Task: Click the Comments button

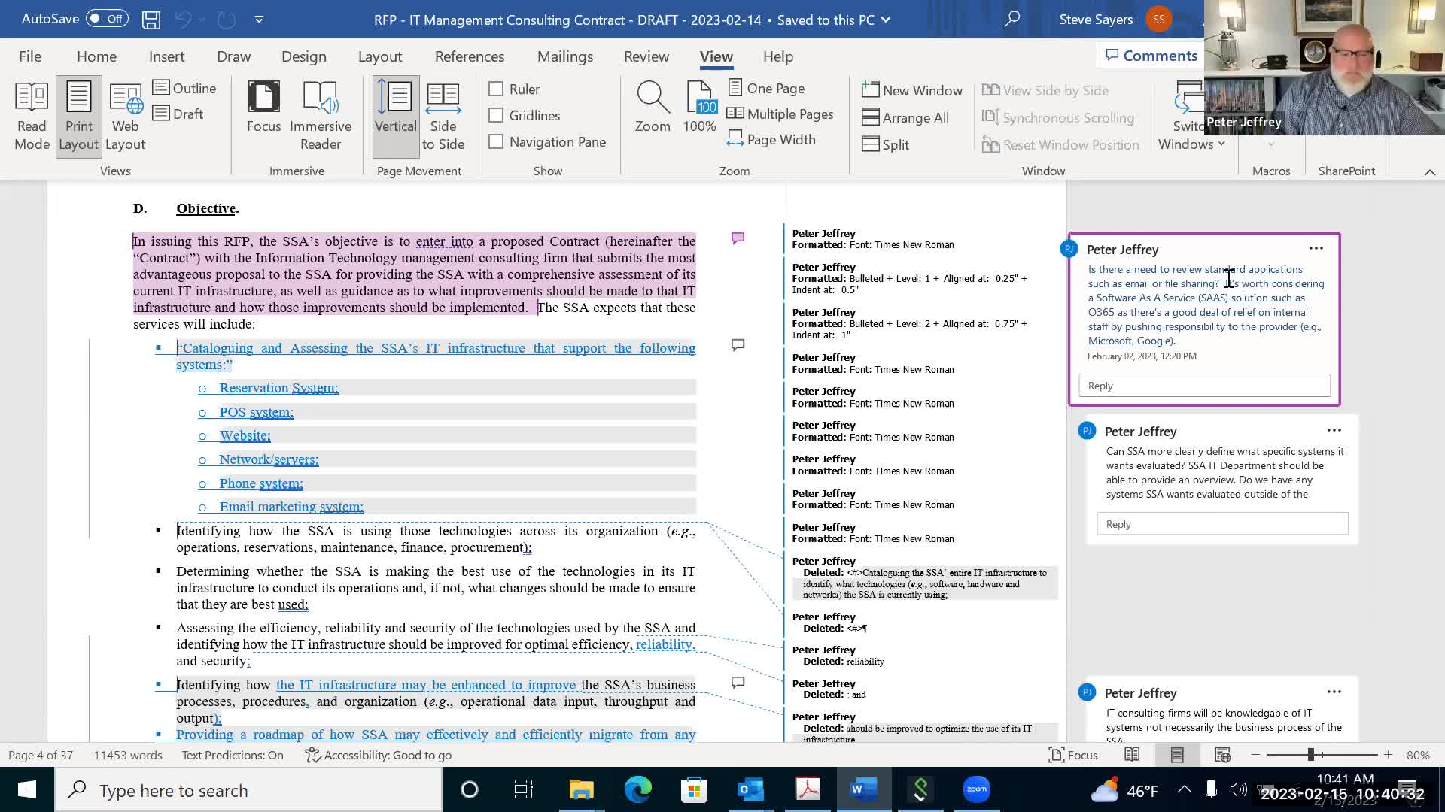Action: 1151,56
